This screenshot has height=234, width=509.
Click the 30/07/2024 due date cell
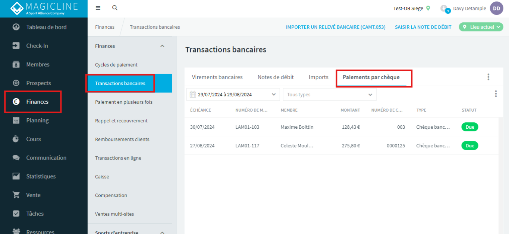202,127
